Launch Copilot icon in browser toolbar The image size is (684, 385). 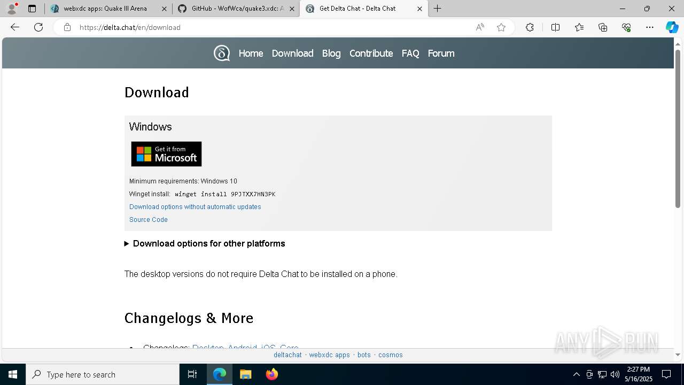pyautogui.click(x=672, y=27)
